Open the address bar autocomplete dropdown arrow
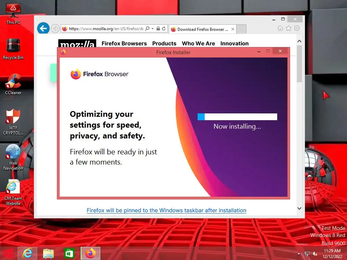The width and height of the screenshot is (347, 260). pyautogui.click(x=153, y=28)
